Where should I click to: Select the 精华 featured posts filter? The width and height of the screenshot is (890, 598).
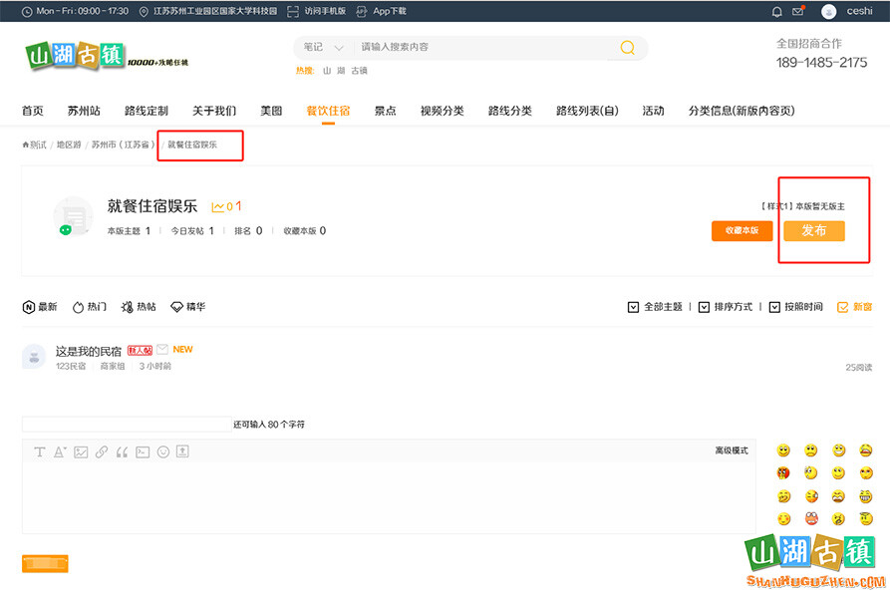[187, 307]
